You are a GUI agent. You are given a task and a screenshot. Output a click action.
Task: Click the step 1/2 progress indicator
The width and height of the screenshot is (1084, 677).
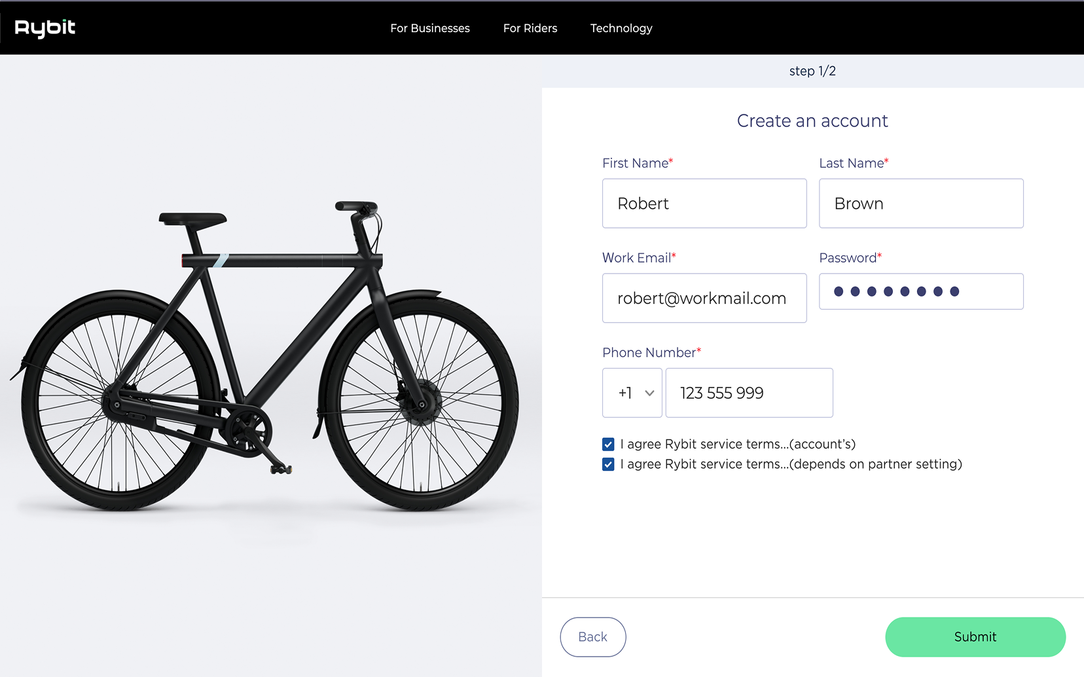(x=812, y=71)
